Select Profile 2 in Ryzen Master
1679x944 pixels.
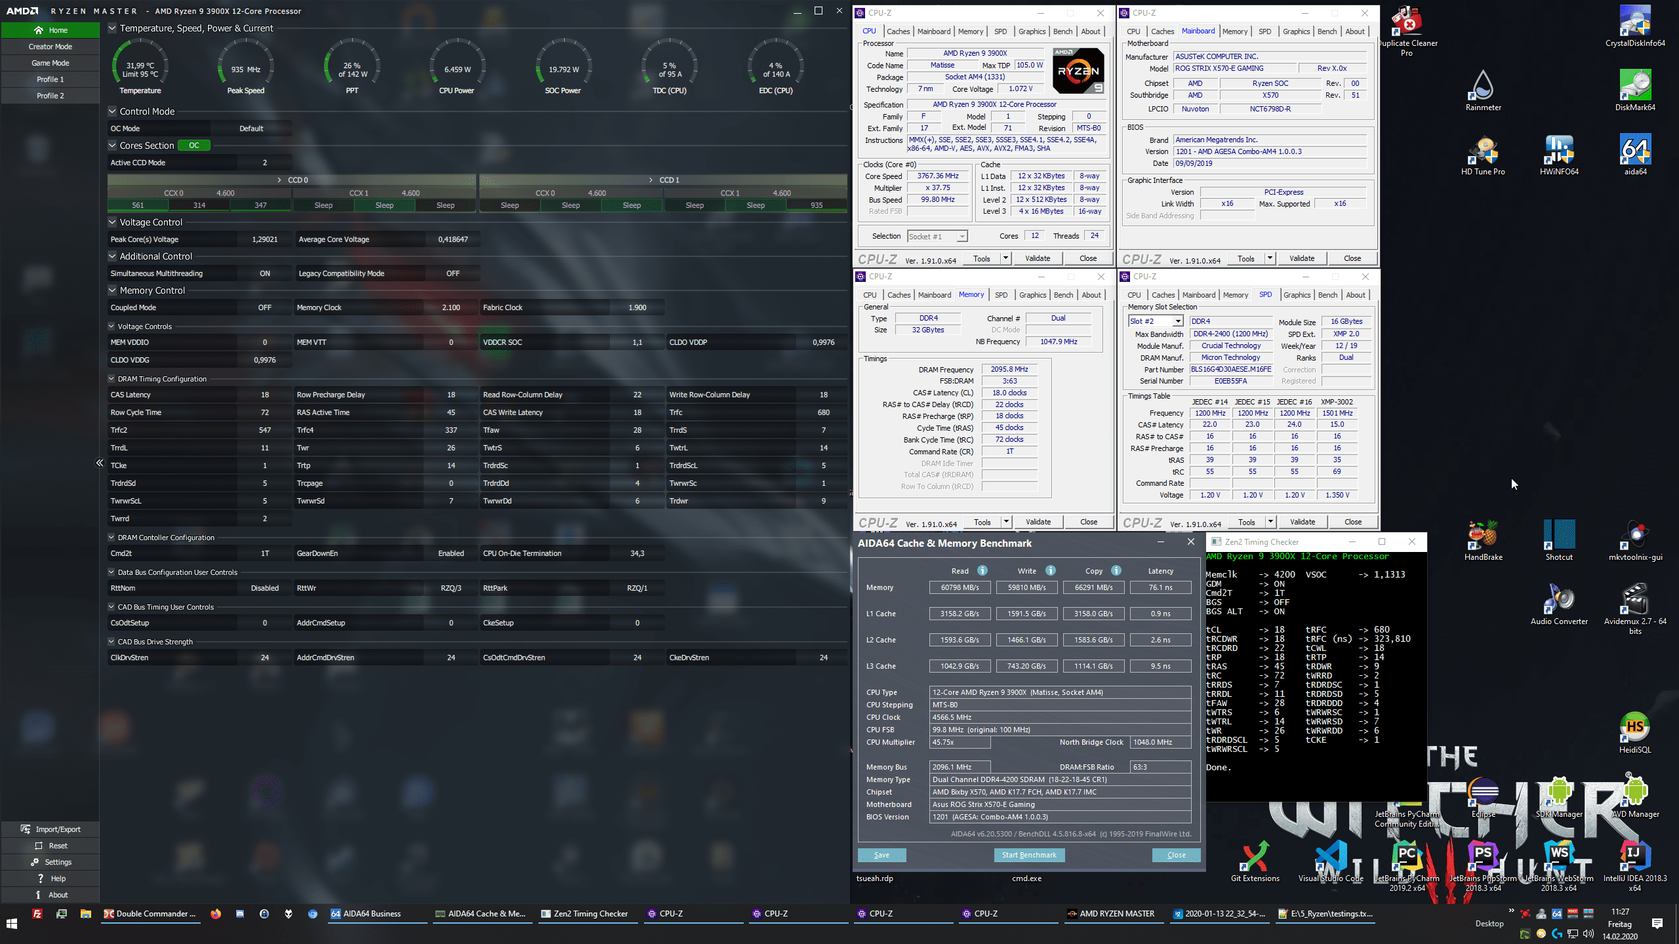click(x=51, y=96)
